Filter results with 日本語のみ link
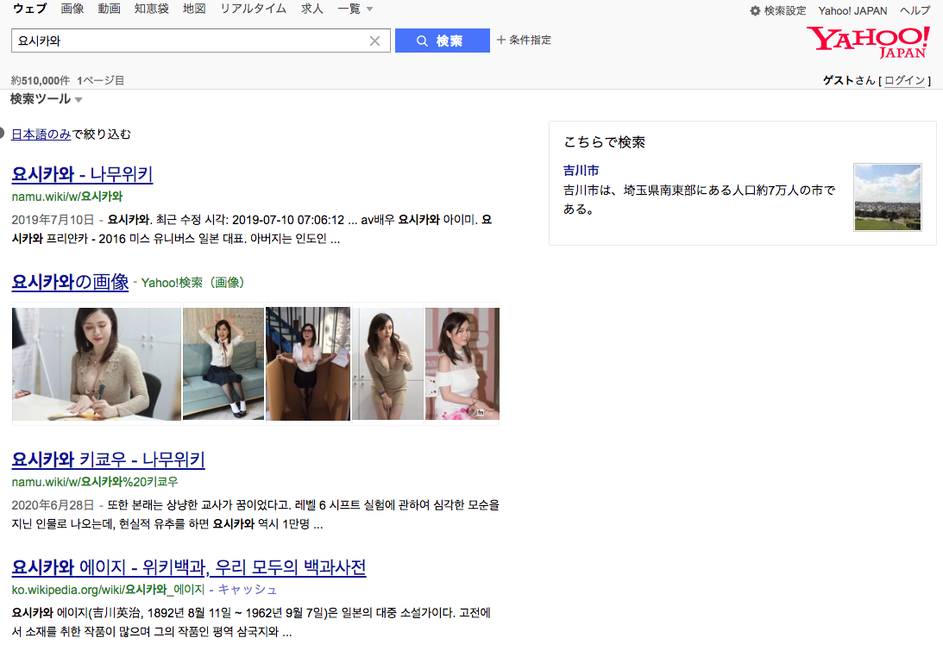Viewport: 943px width, 663px height. click(41, 134)
